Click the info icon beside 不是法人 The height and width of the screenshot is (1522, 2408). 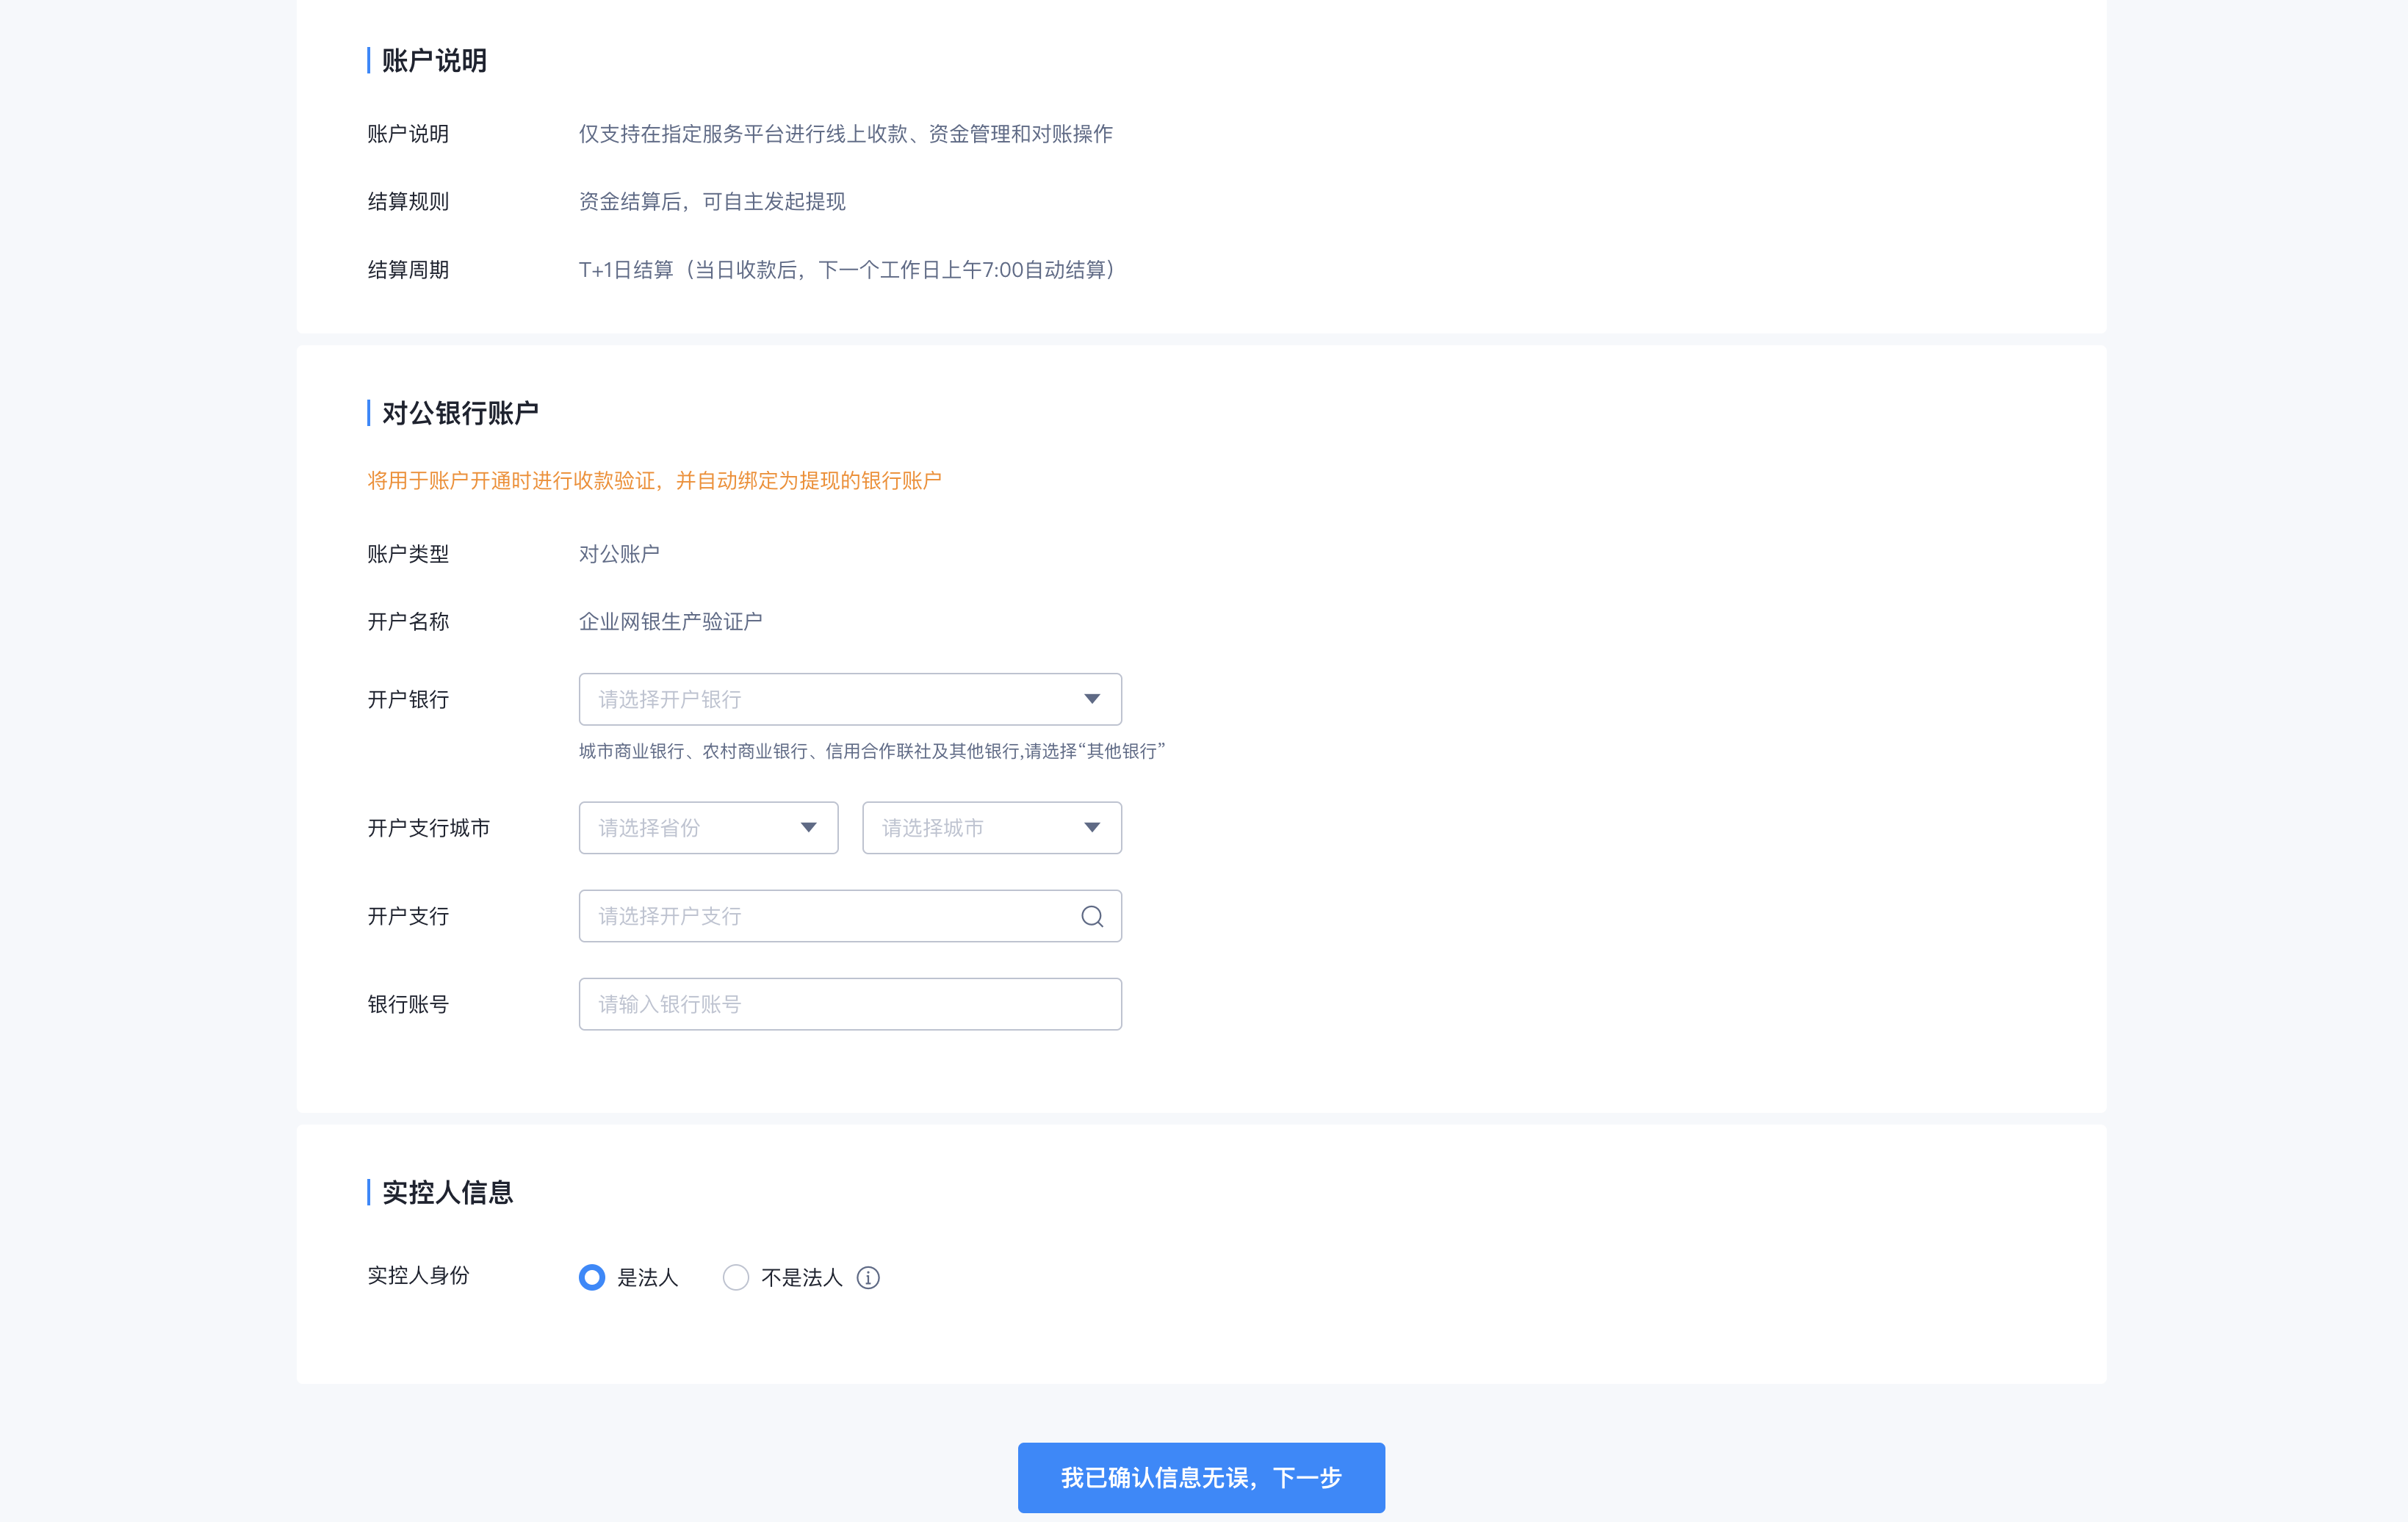pos(868,1277)
